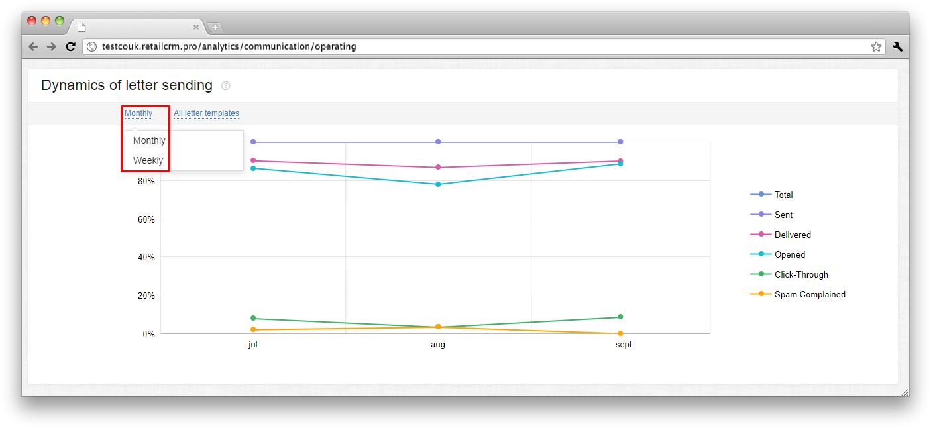Select Monthly from the dropdown list
This screenshot has height=428, width=931.
point(149,140)
